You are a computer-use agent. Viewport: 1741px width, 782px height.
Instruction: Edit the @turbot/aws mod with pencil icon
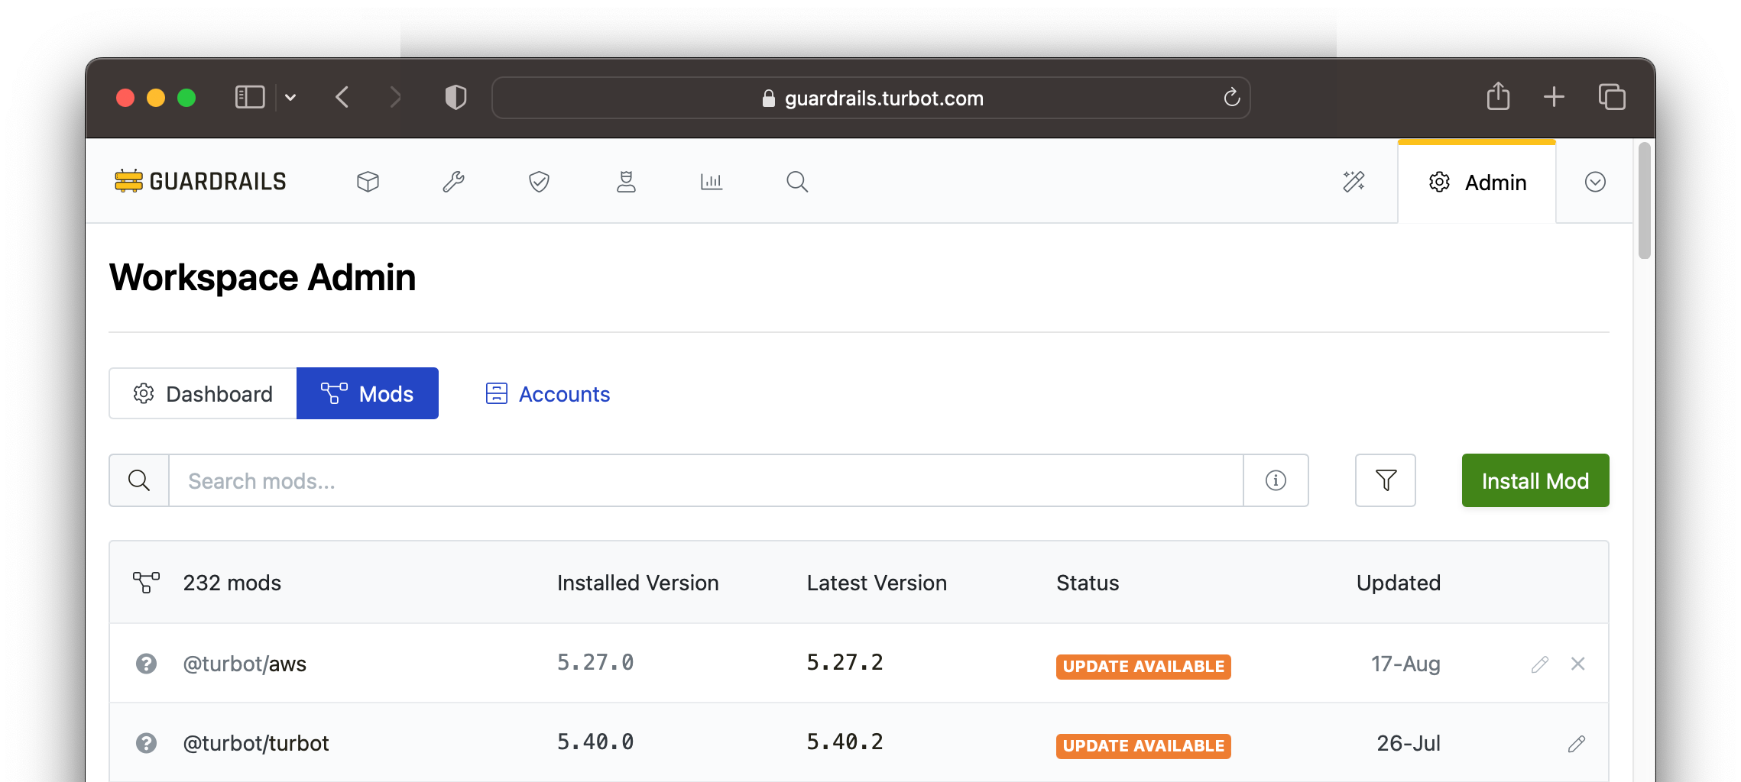[1540, 664]
